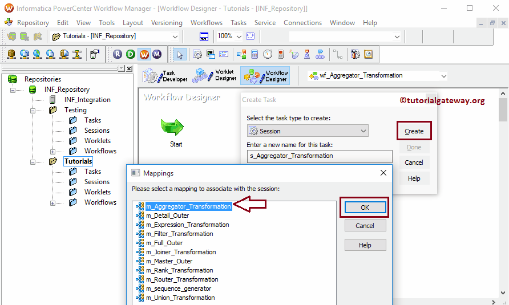Click the last toolbar icon with clock frame
509x305 pixels.
[x=369, y=55]
